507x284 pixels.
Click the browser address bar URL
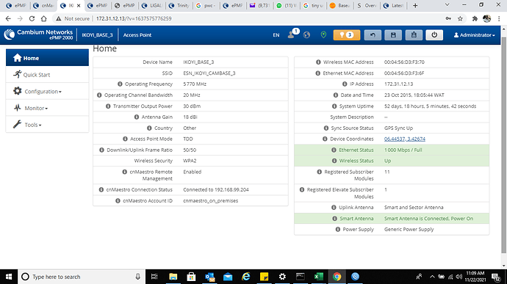134,19
